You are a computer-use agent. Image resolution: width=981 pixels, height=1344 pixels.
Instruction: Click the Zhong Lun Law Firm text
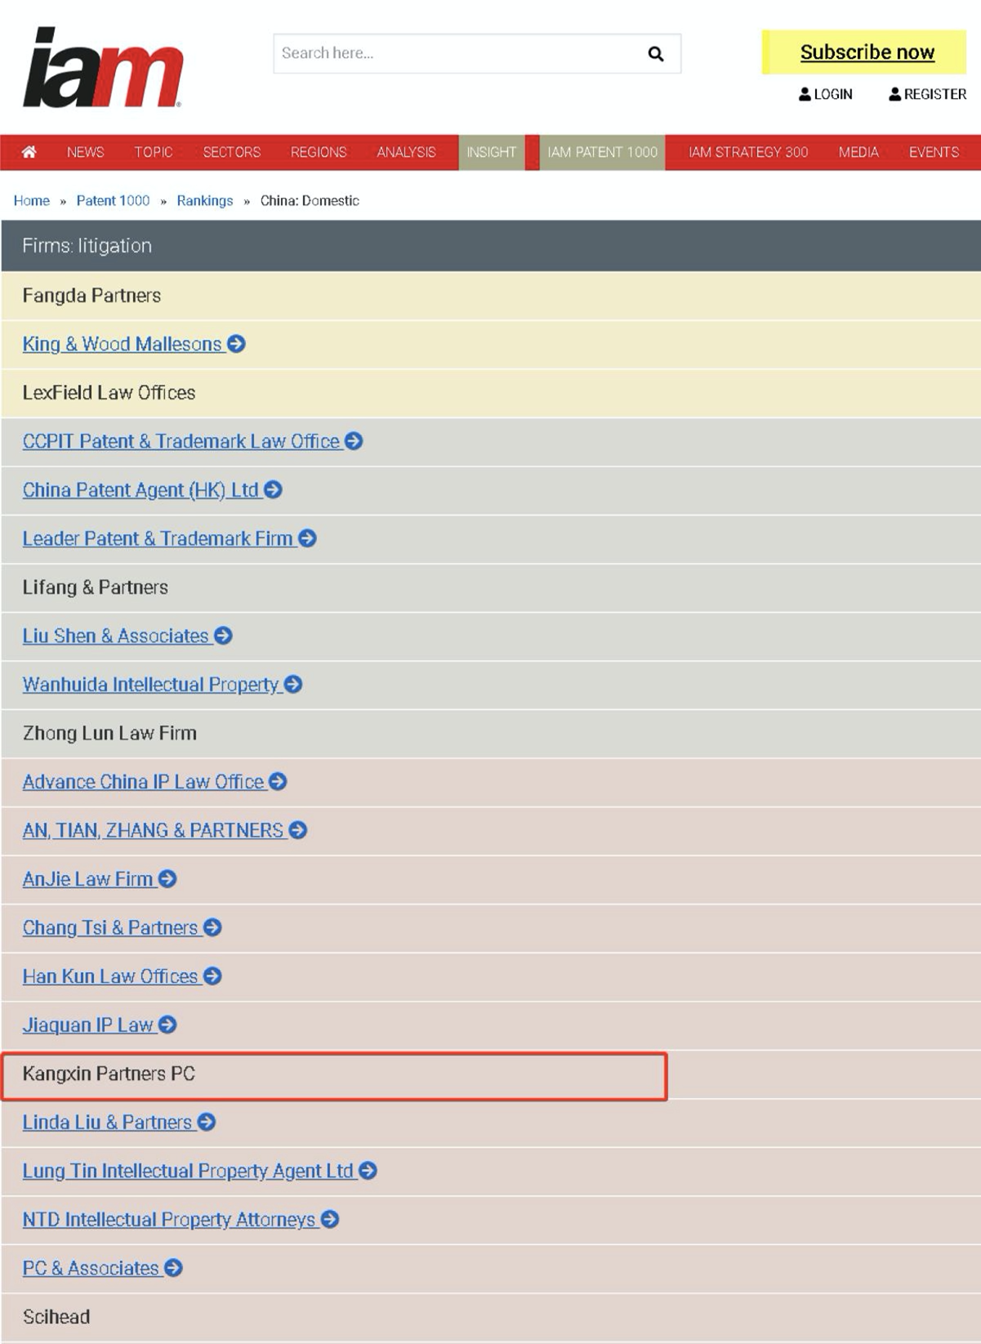(x=109, y=733)
